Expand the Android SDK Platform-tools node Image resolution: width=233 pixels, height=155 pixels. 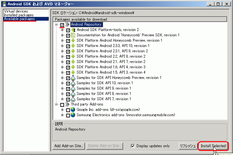pyautogui.click(x=62, y=30)
